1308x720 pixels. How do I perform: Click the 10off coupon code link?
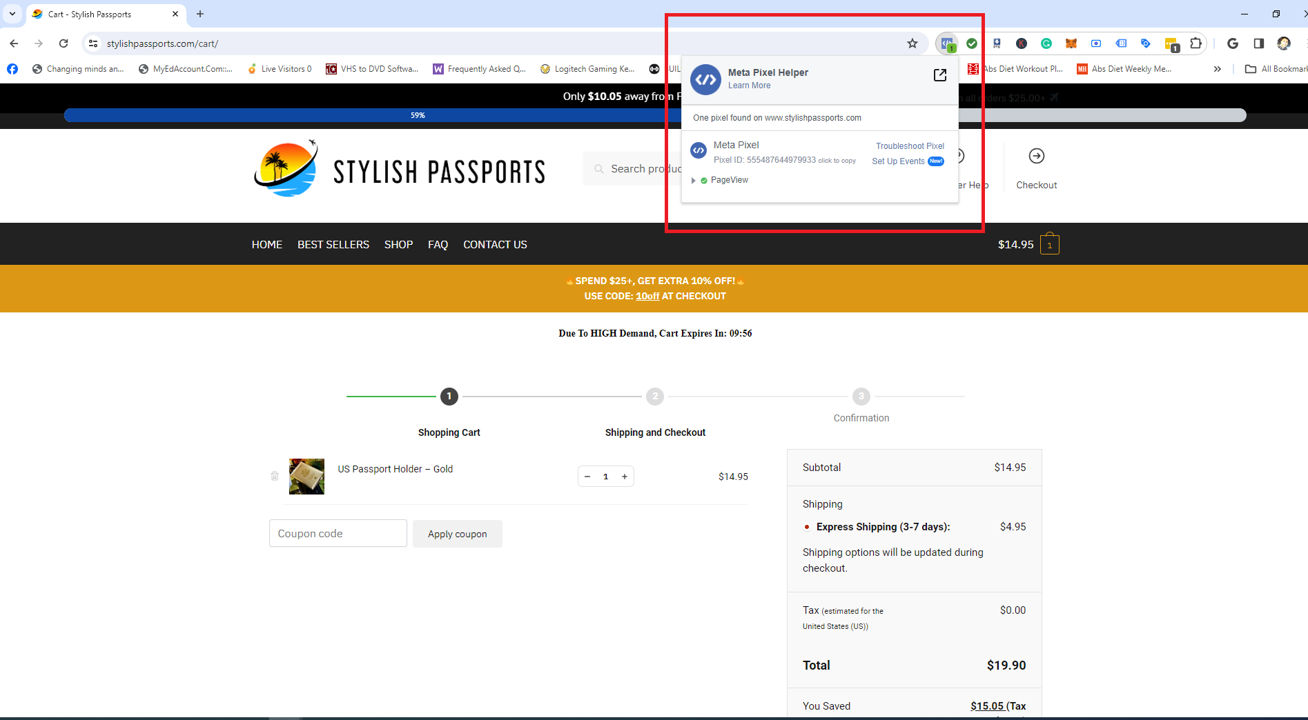tap(647, 296)
